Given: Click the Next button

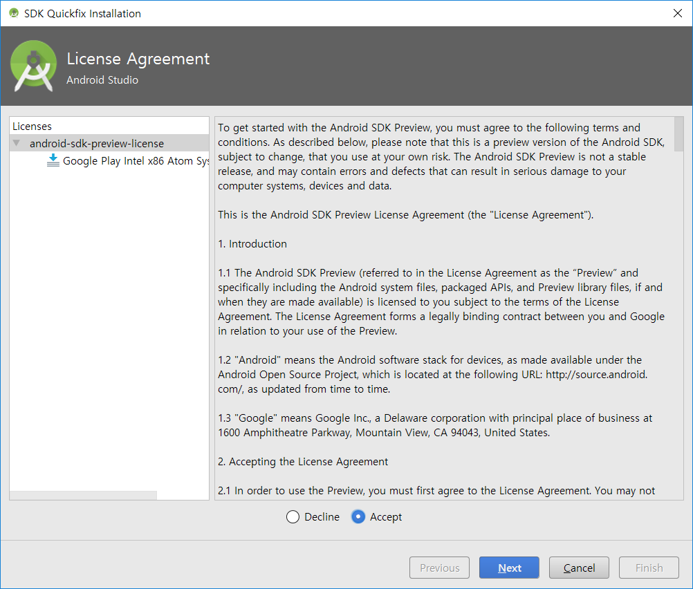Looking at the screenshot, I should click(509, 568).
